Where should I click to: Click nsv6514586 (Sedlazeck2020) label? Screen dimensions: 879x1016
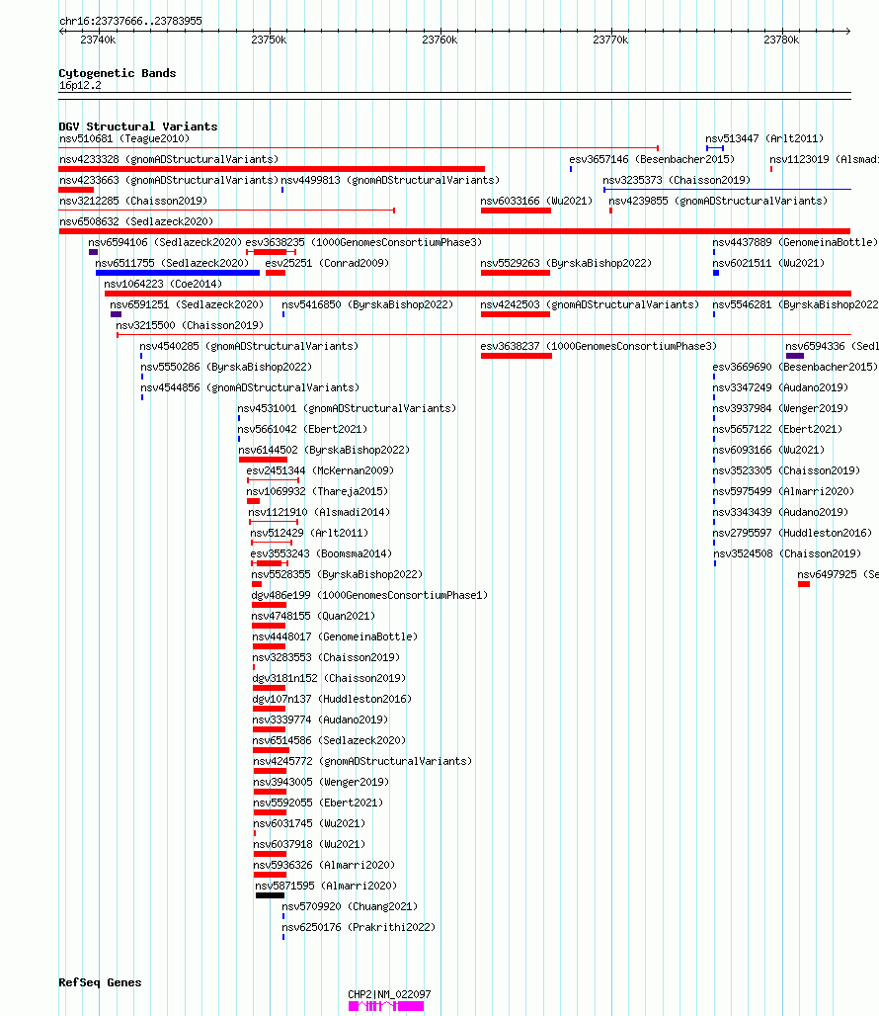330,740
